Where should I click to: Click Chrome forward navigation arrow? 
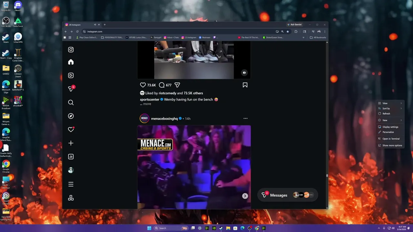(71, 32)
